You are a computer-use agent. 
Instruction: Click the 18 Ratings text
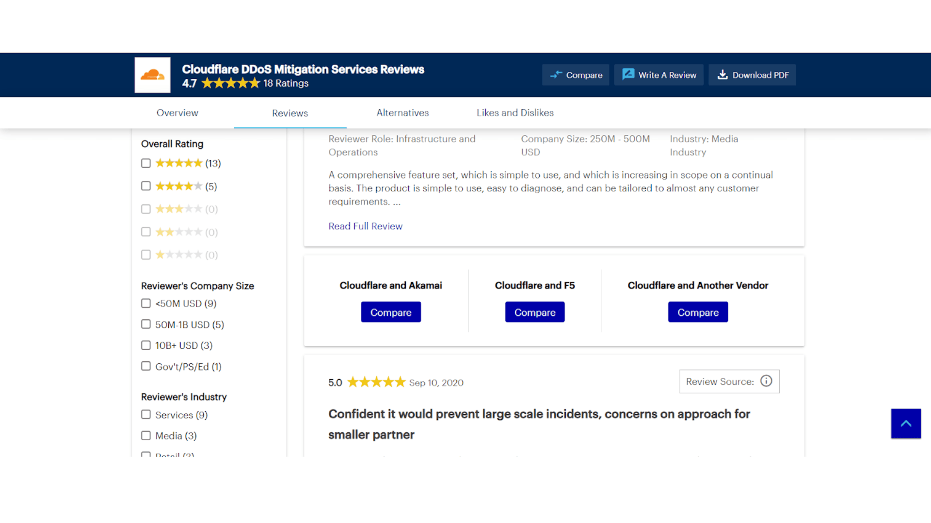[286, 83]
